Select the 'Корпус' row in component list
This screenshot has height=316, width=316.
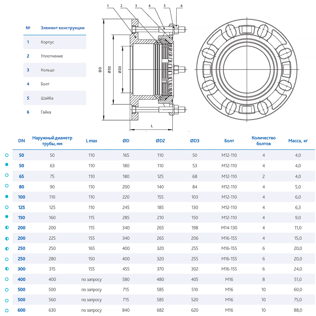point(55,42)
